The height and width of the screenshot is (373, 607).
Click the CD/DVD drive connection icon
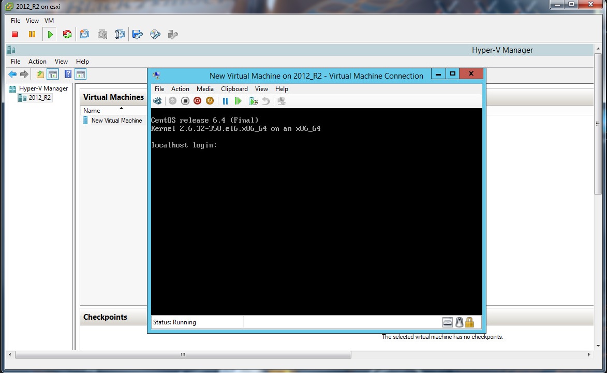155,35
